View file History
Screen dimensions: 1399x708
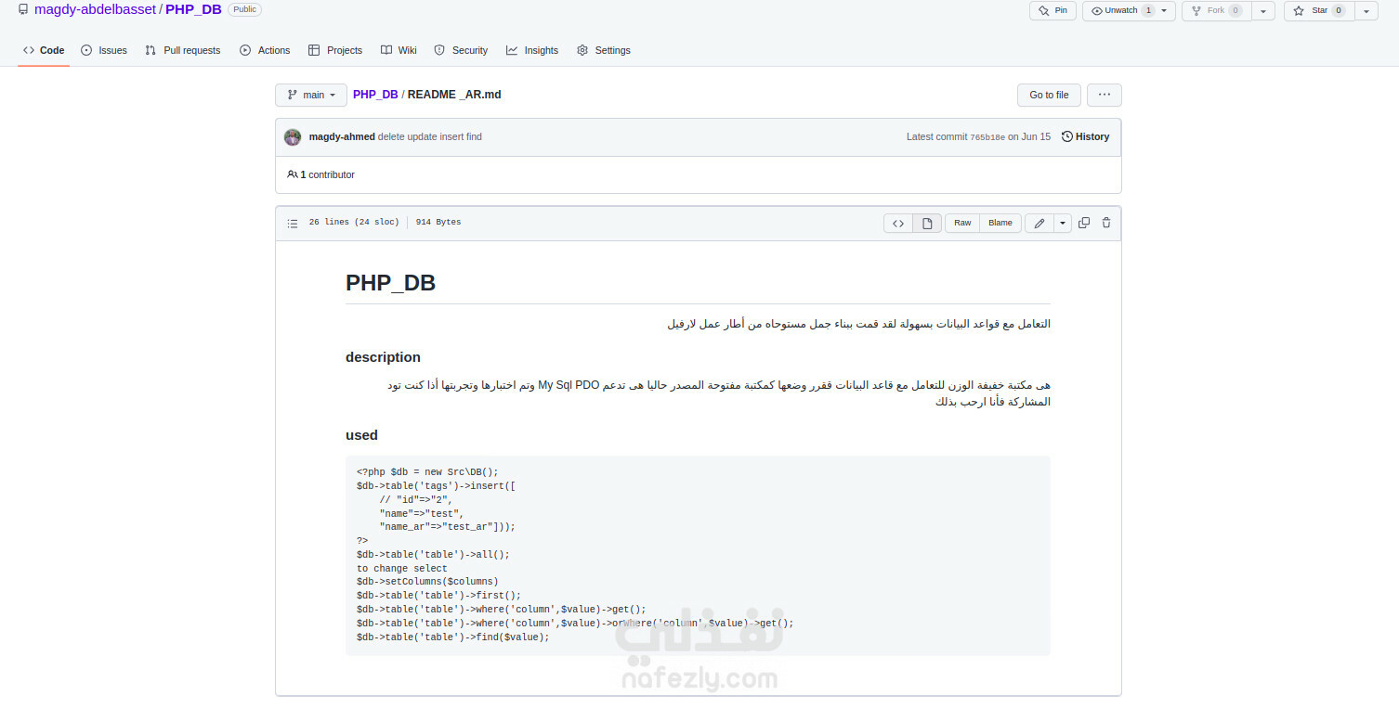(1085, 136)
